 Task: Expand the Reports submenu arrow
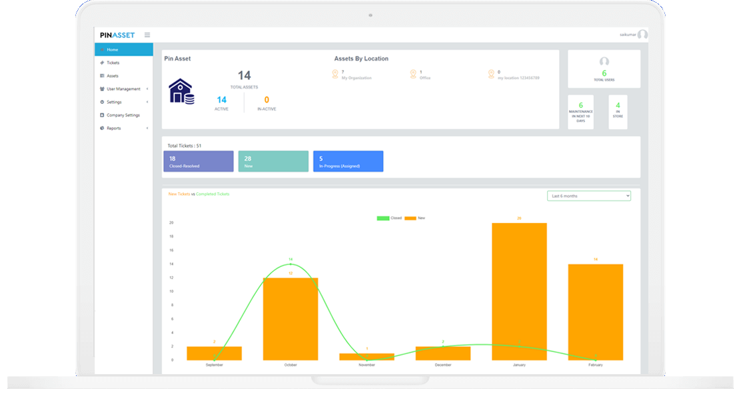coord(147,128)
